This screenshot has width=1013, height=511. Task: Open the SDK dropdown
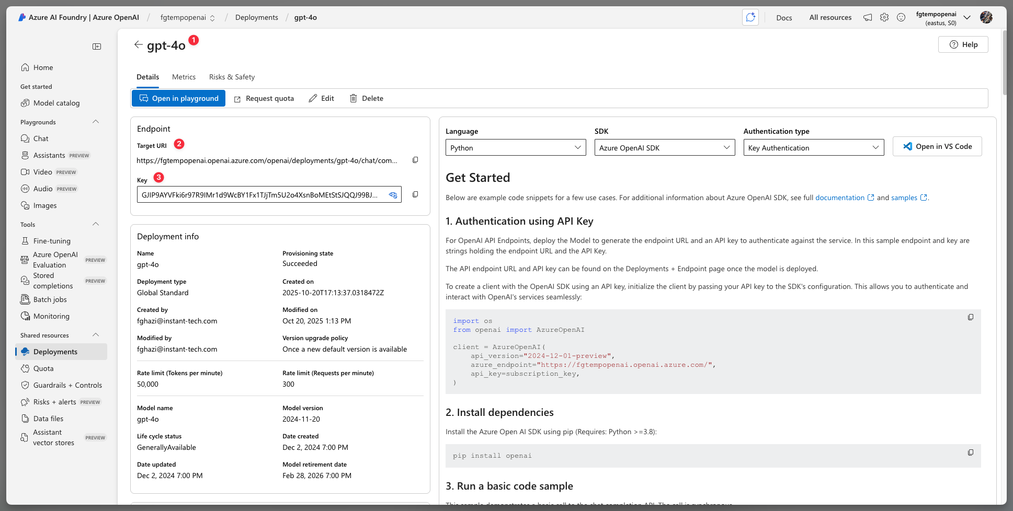point(665,147)
